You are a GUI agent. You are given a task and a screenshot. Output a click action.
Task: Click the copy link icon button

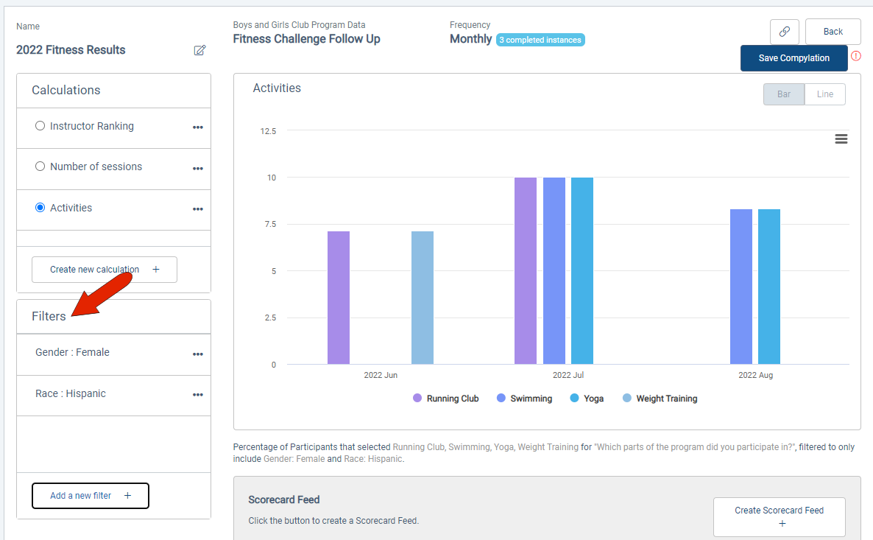(785, 32)
